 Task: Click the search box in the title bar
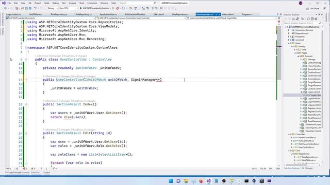(138, 3)
